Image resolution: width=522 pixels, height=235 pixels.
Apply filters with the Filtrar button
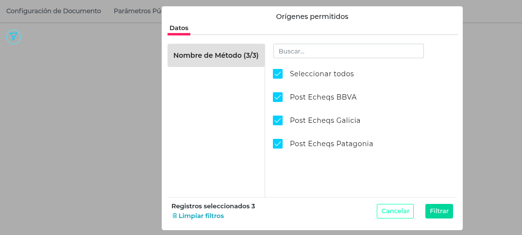click(439, 211)
